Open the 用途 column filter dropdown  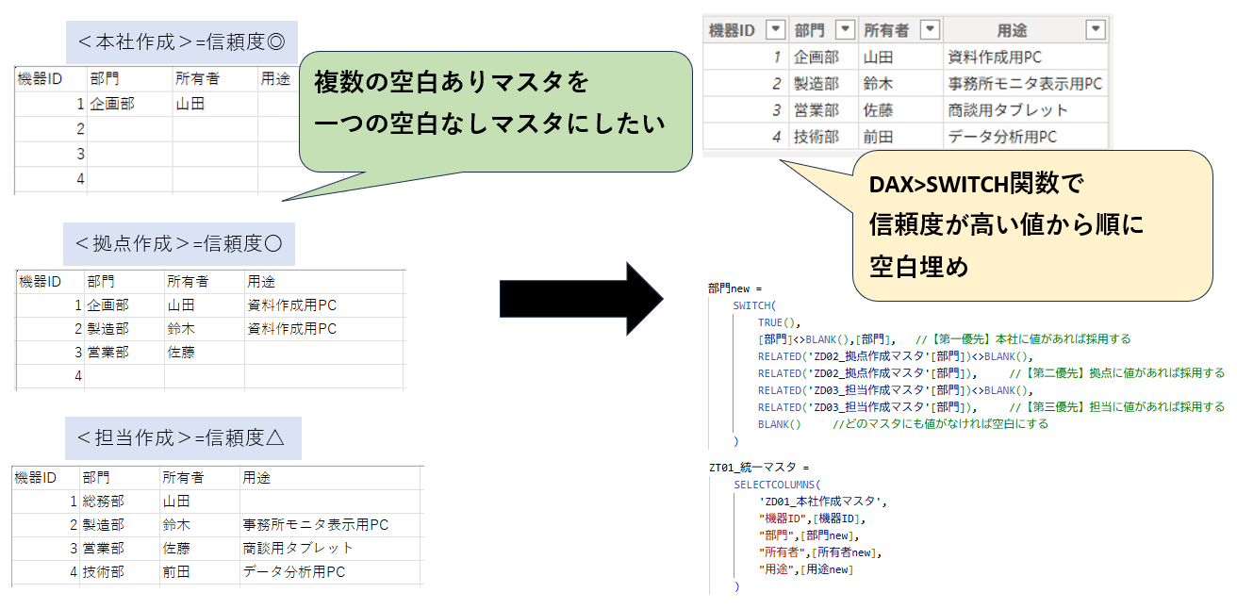1095,29
